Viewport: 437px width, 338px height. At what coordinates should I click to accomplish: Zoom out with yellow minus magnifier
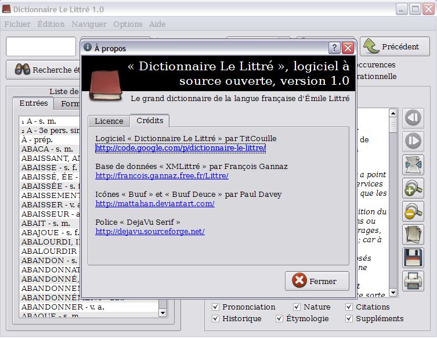click(x=413, y=211)
